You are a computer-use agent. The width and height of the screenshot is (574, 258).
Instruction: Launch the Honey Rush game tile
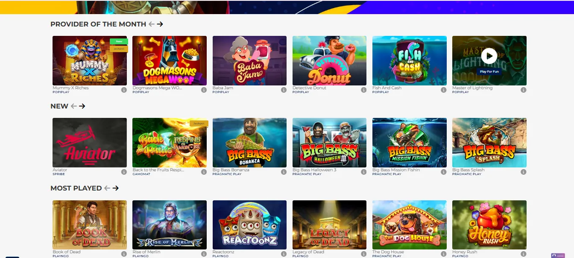click(489, 225)
